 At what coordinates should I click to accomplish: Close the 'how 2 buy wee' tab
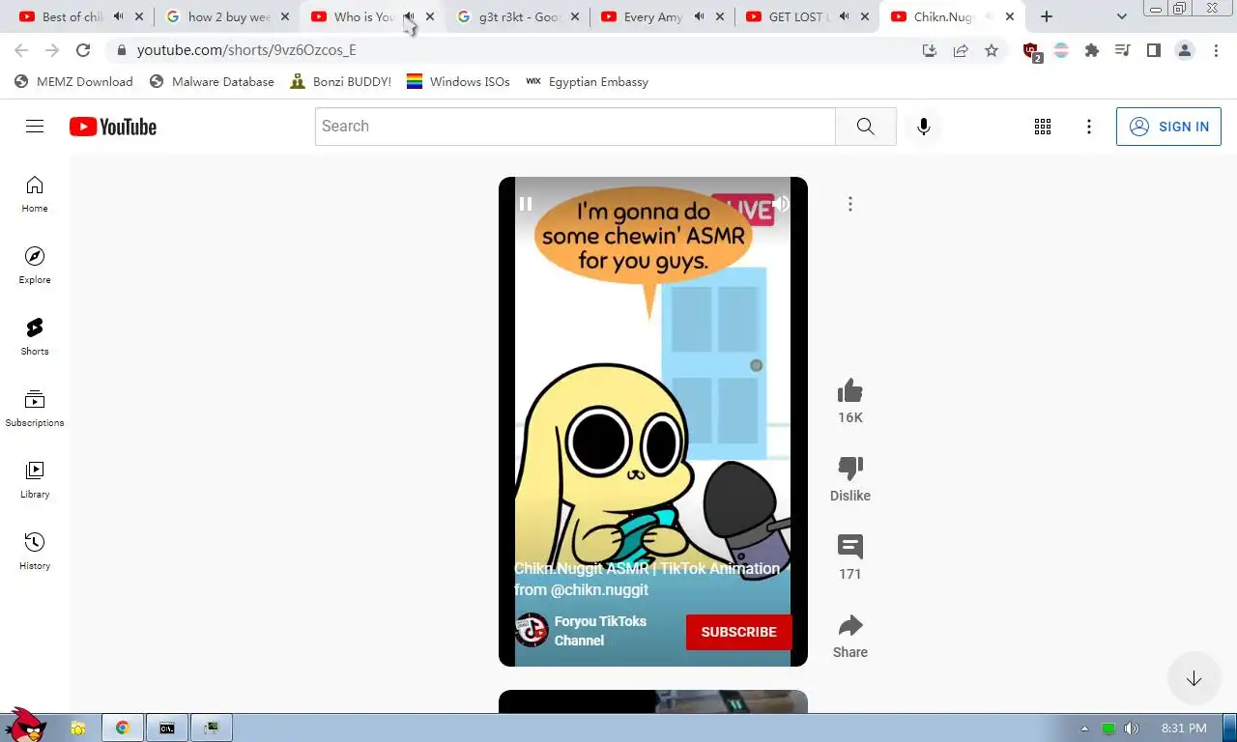point(285,16)
